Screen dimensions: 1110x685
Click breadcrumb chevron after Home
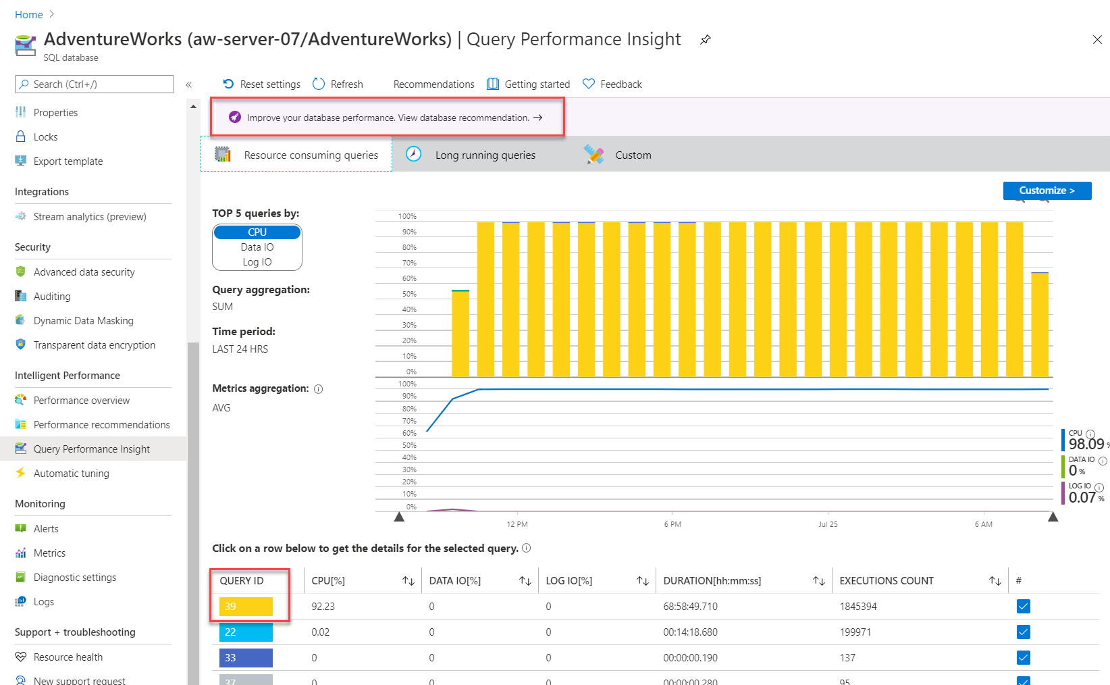click(52, 14)
